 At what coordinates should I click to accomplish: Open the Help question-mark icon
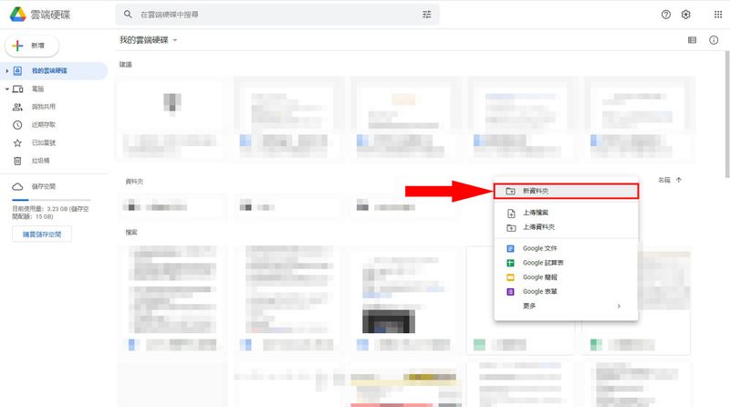point(666,15)
